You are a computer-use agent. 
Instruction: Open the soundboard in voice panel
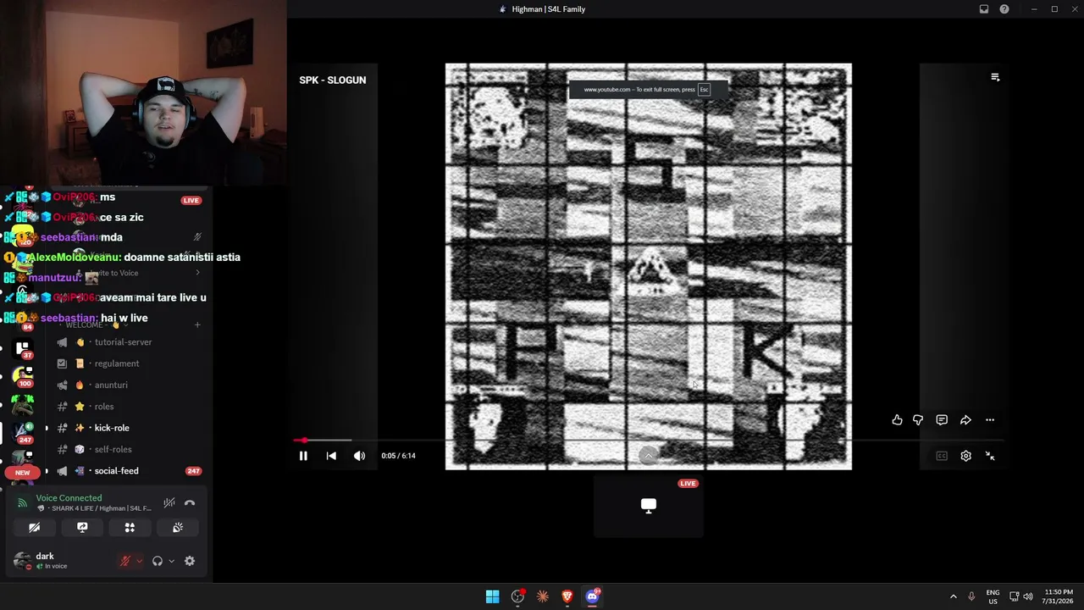[178, 528]
